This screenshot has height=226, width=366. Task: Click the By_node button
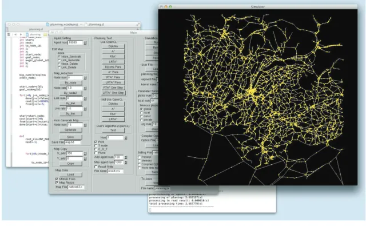tap(70, 82)
